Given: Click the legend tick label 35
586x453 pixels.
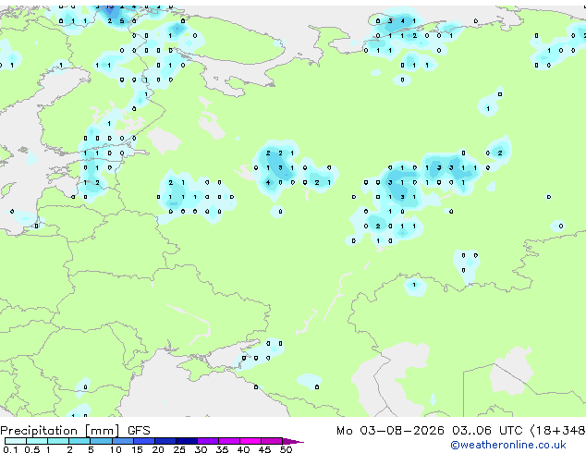Looking at the screenshot, I should (222, 449).
